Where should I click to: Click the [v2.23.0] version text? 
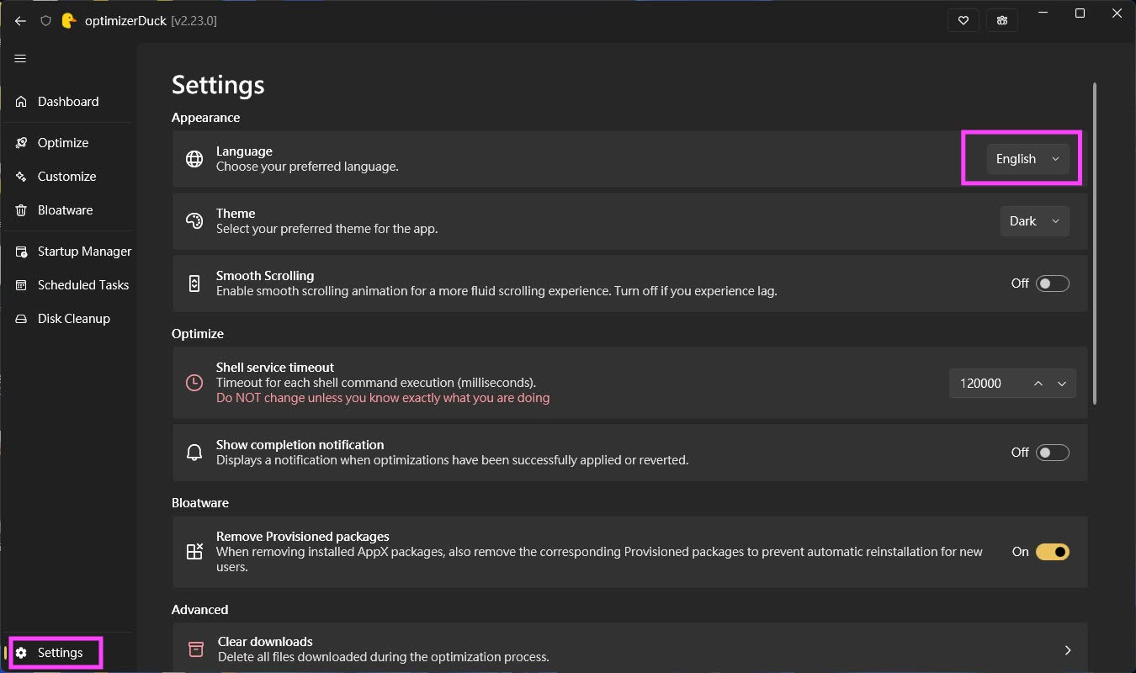[194, 21]
